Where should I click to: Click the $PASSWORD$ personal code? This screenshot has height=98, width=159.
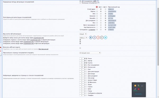click(x=112, y=11)
